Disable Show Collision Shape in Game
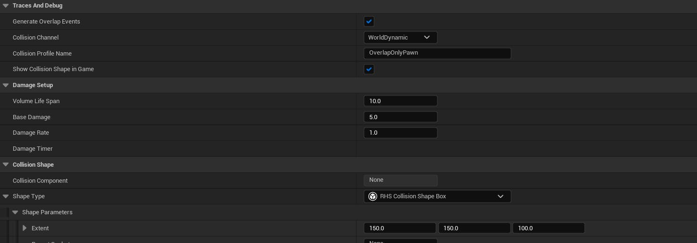Viewport: 697px width, 243px height. click(x=369, y=69)
